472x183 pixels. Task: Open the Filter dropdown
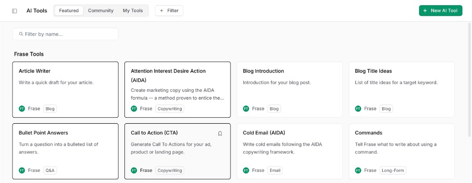pyautogui.click(x=169, y=11)
